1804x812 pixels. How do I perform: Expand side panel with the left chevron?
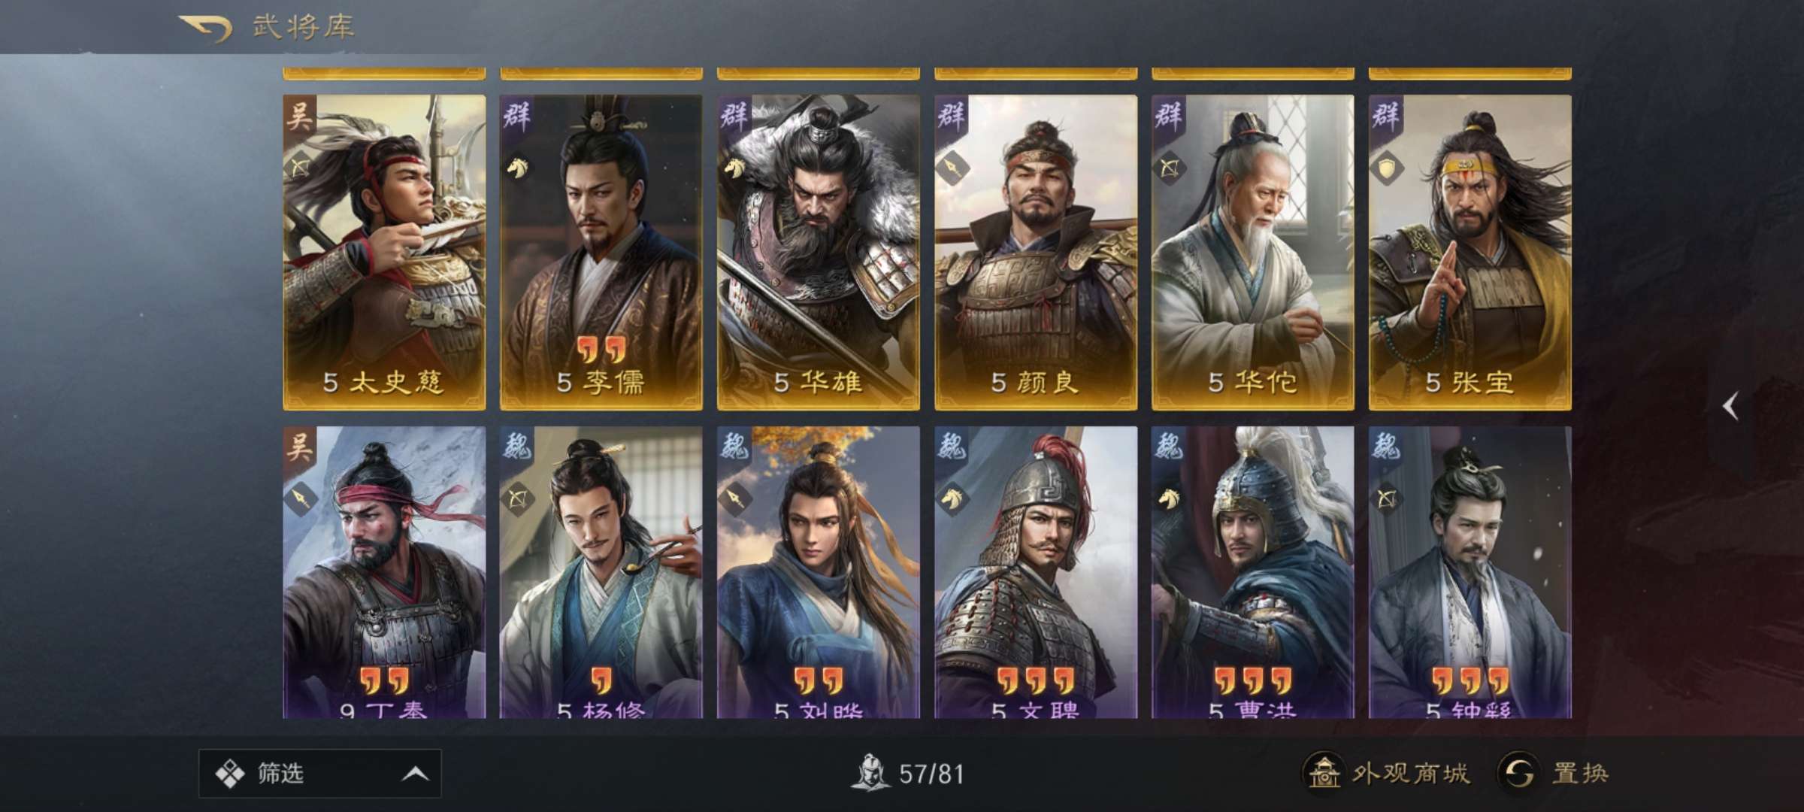tap(1732, 407)
